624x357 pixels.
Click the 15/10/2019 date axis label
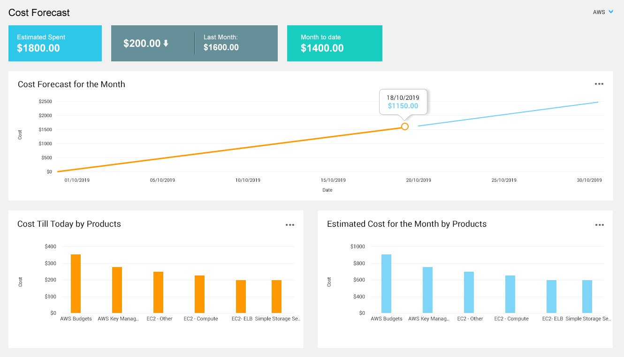[333, 180]
